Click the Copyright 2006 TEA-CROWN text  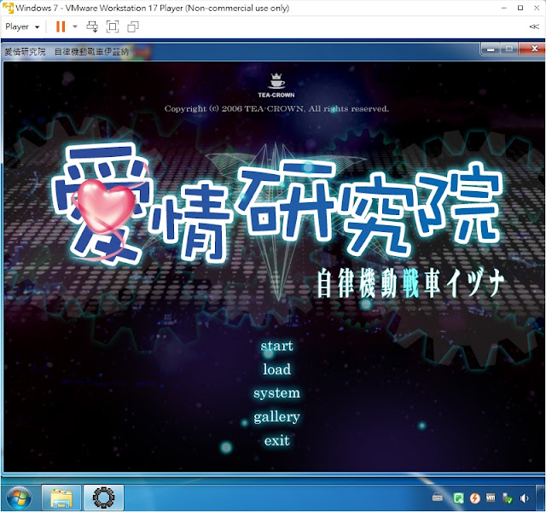pos(276,108)
